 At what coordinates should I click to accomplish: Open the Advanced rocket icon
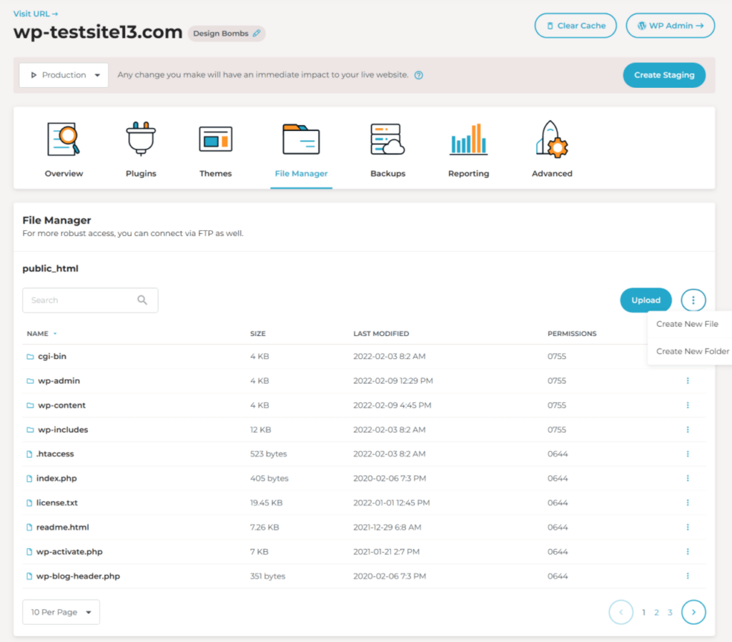(552, 139)
